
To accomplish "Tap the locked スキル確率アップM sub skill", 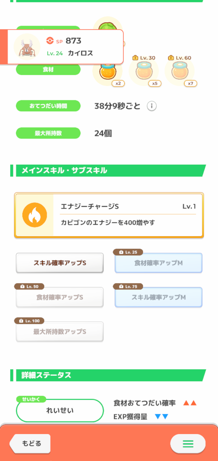I will [x=158, y=297].
